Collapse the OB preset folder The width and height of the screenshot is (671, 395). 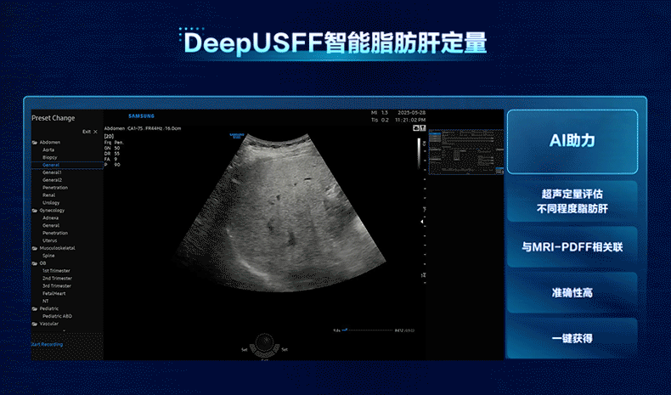tap(35, 263)
